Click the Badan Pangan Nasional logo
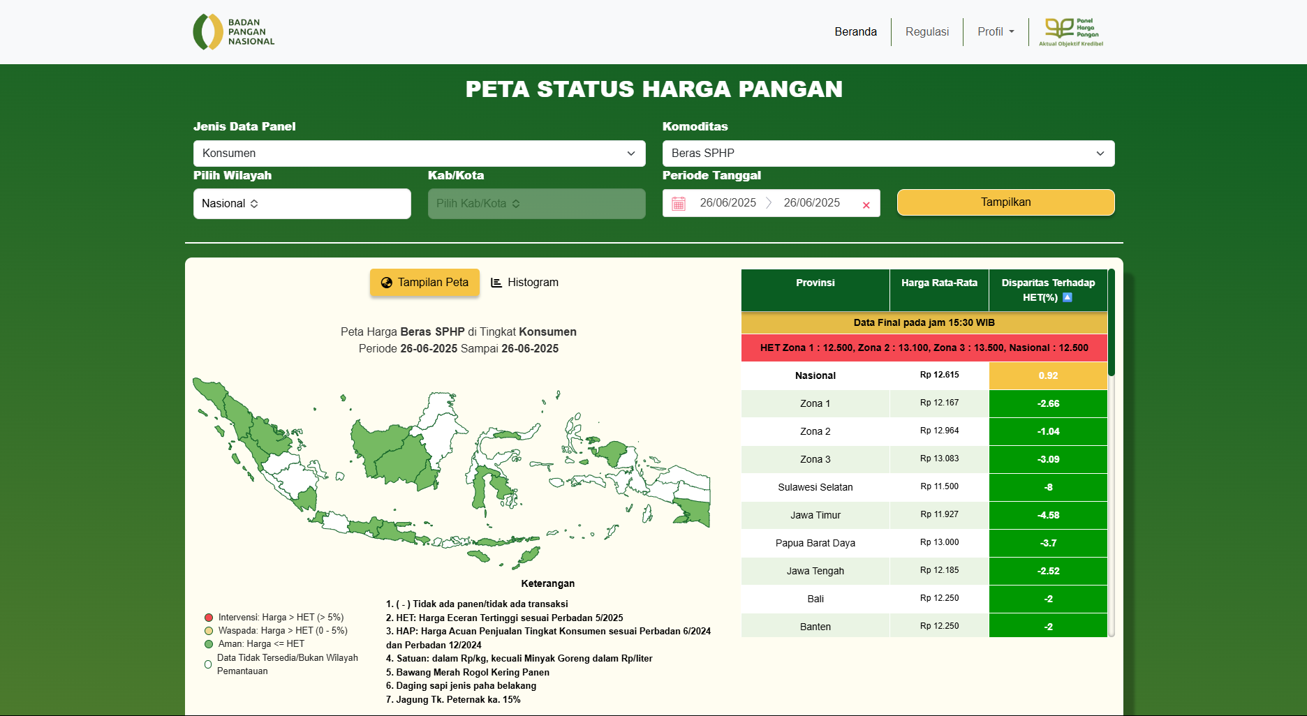This screenshot has height=716, width=1307. tap(233, 32)
